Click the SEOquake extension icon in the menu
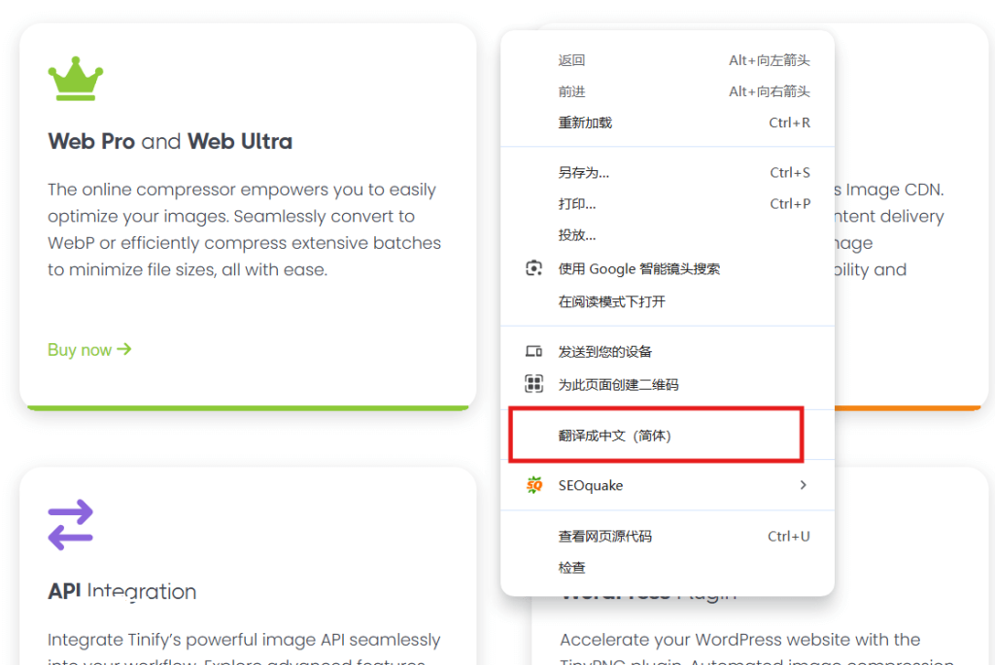 533,484
